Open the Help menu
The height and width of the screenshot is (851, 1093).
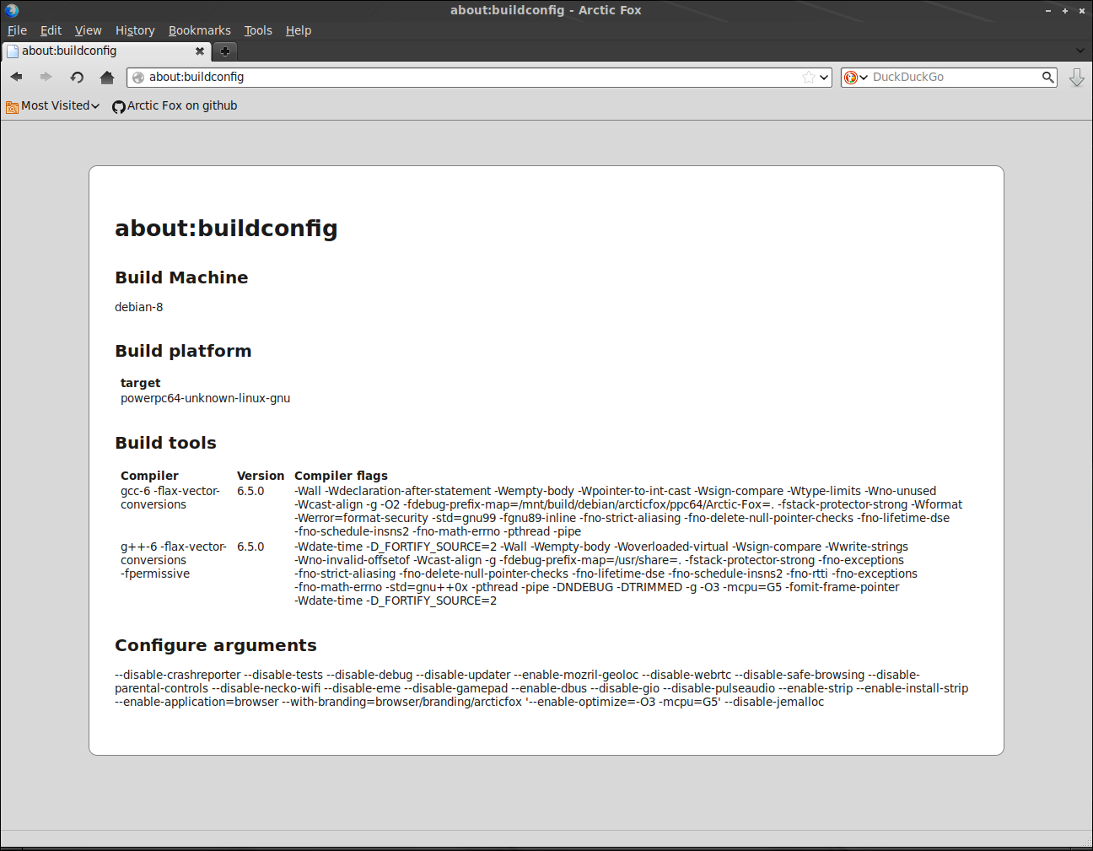tap(299, 30)
